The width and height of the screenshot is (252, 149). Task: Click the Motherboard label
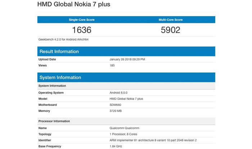[x=48, y=105]
